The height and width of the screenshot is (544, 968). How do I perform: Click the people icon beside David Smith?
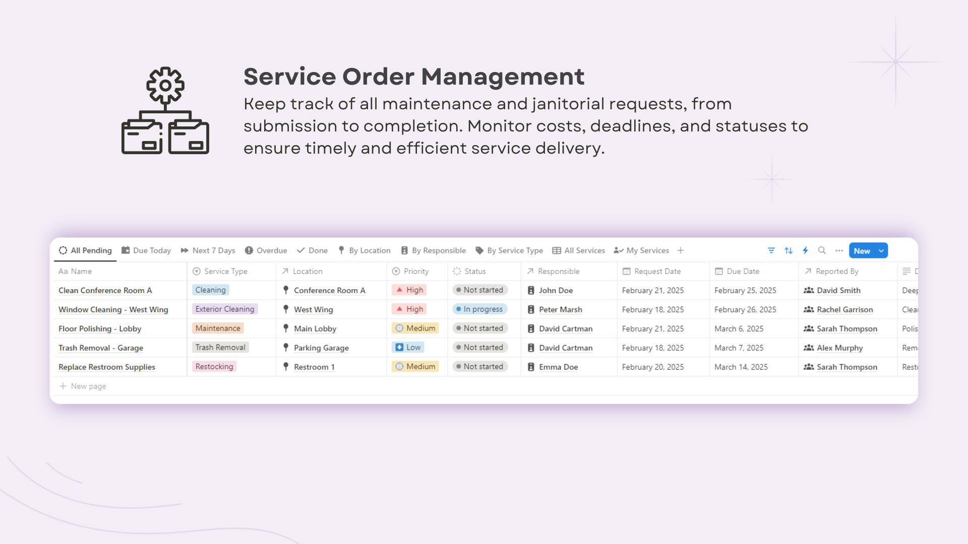pos(809,290)
